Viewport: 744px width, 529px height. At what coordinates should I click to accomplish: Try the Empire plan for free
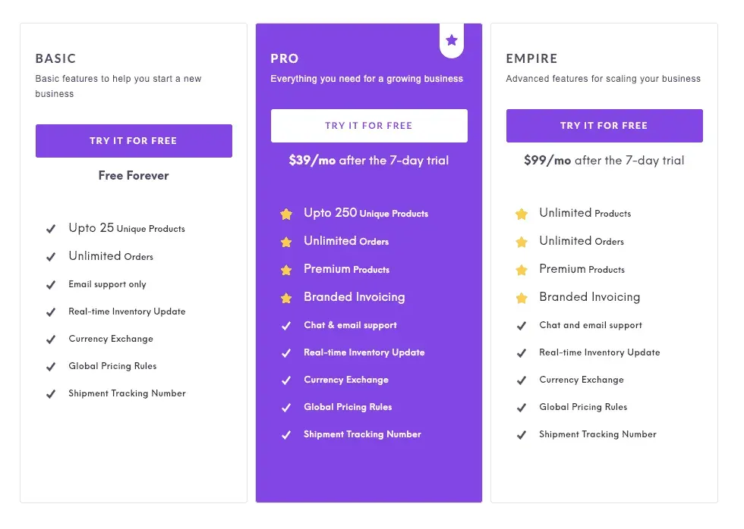[604, 126]
